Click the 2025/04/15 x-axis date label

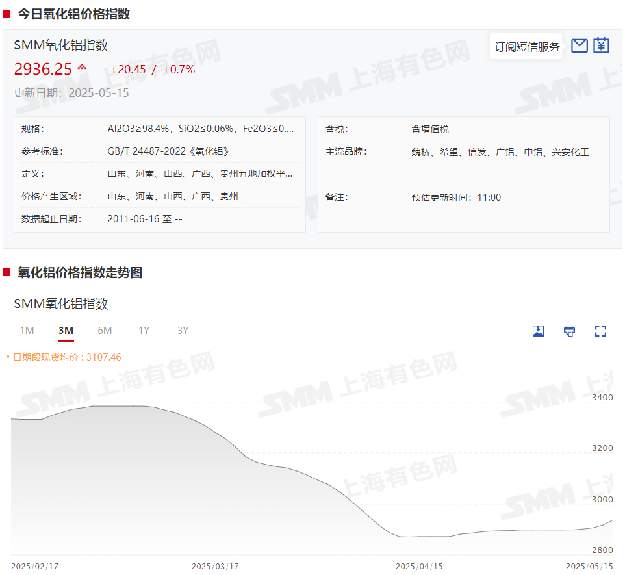click(419, 566)
